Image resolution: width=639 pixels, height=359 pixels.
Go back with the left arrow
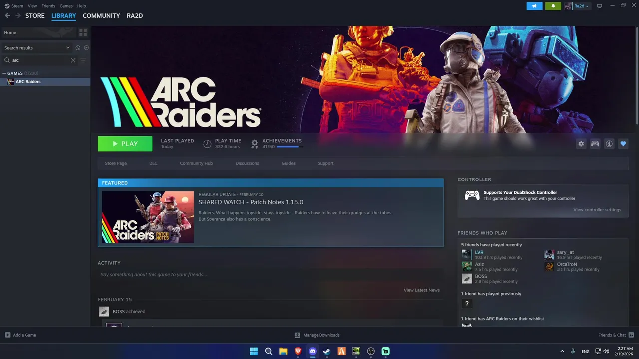7,16
